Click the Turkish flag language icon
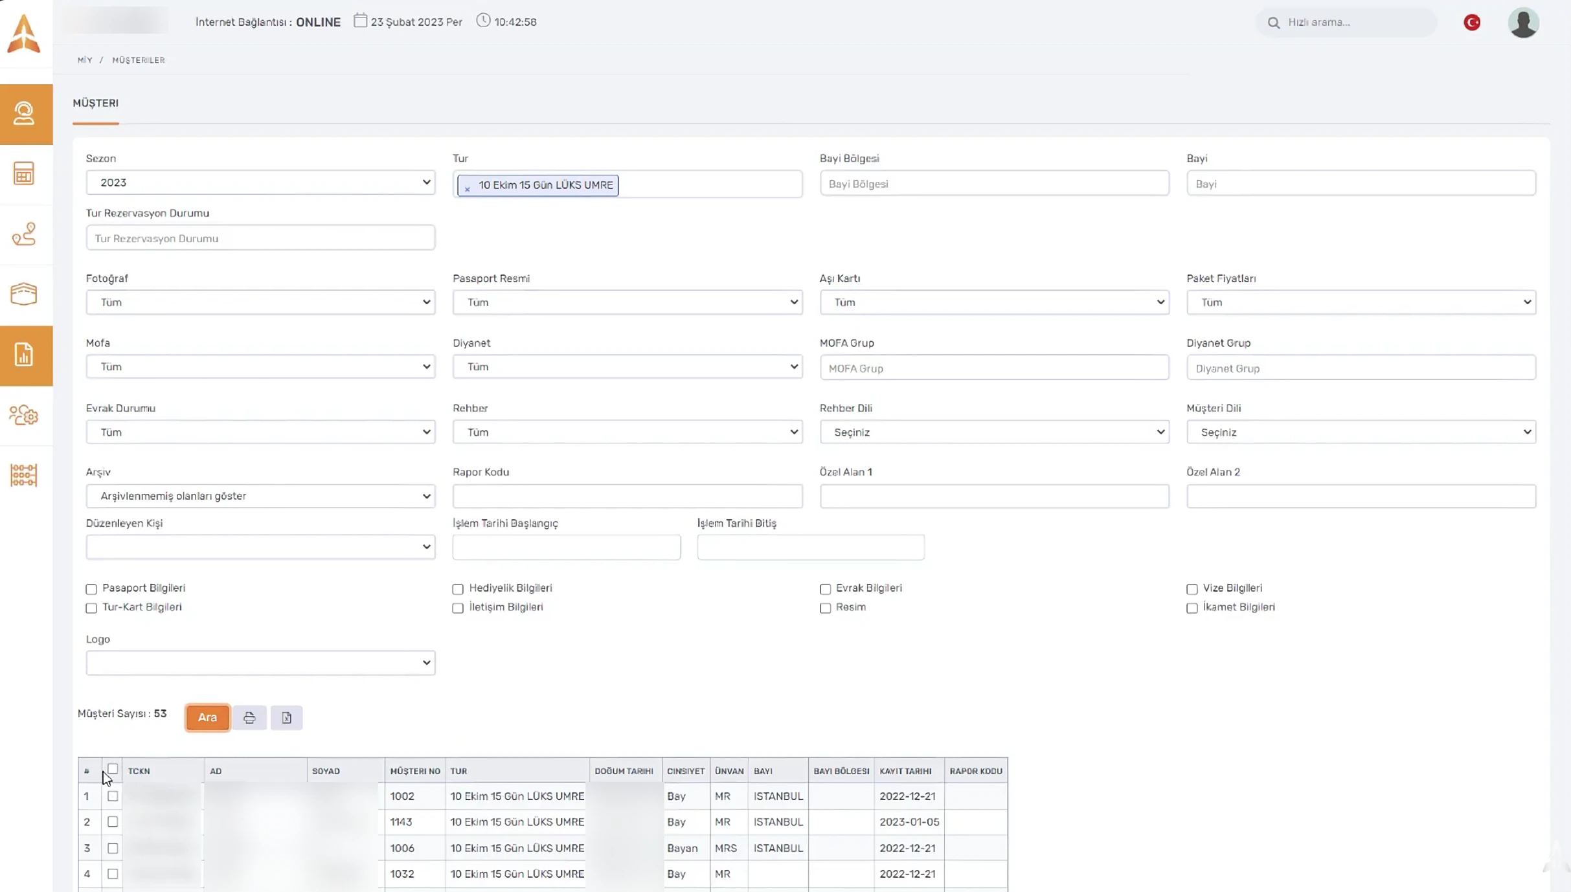Screen dimensions: 1571x892 1472,22
